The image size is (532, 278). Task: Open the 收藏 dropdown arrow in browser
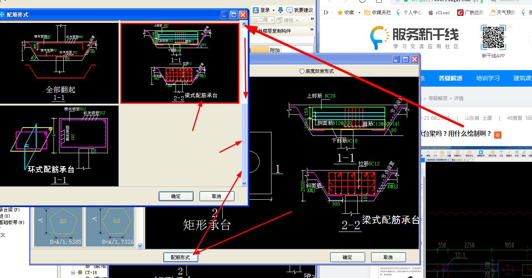359,13
